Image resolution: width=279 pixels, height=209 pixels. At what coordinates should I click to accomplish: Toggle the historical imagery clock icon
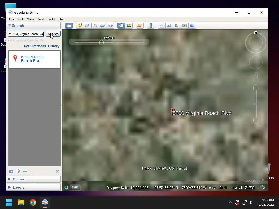[121, 26]
